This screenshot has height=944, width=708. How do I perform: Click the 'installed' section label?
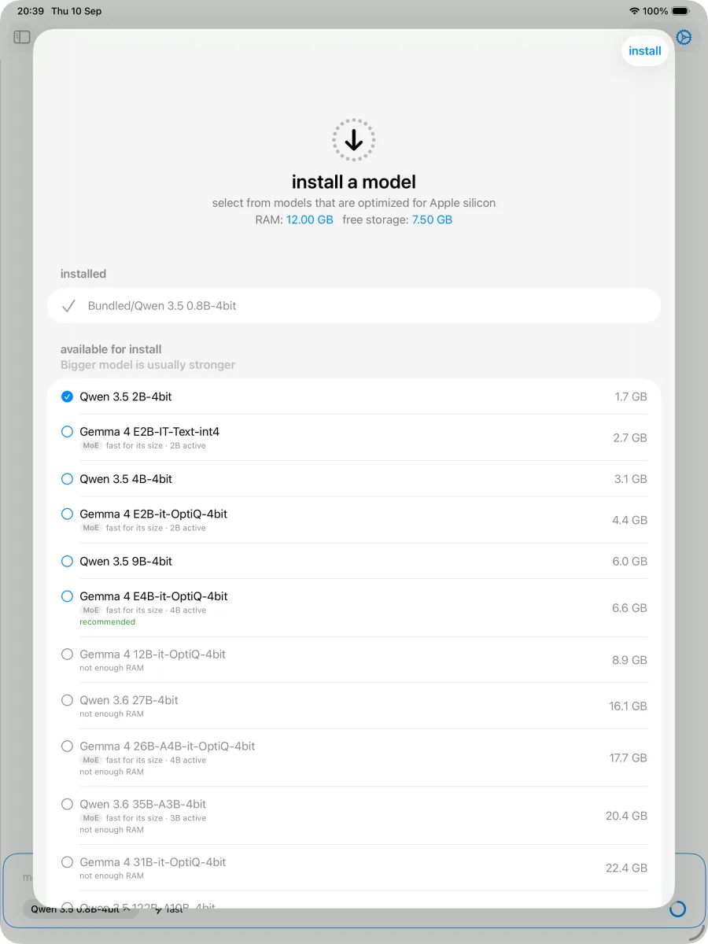[83, 274]
